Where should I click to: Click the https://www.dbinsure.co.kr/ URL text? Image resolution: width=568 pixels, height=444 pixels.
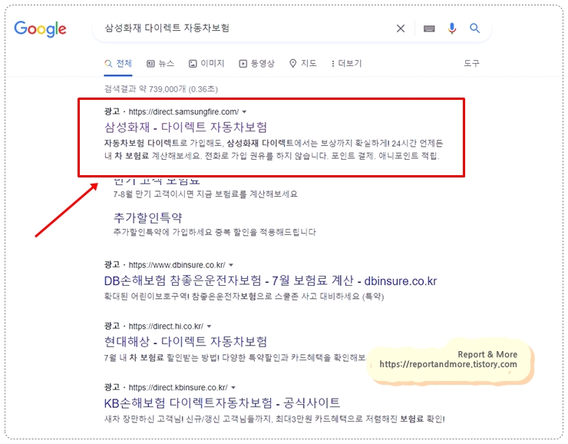(x=177, y=265)
